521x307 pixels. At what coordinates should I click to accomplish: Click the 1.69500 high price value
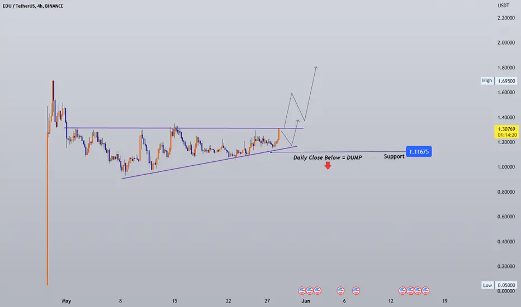coord(506,81)
